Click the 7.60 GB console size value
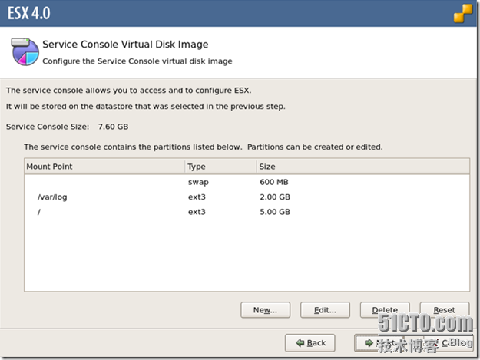This screenshot has width=480, height=360. coord(113,127)
